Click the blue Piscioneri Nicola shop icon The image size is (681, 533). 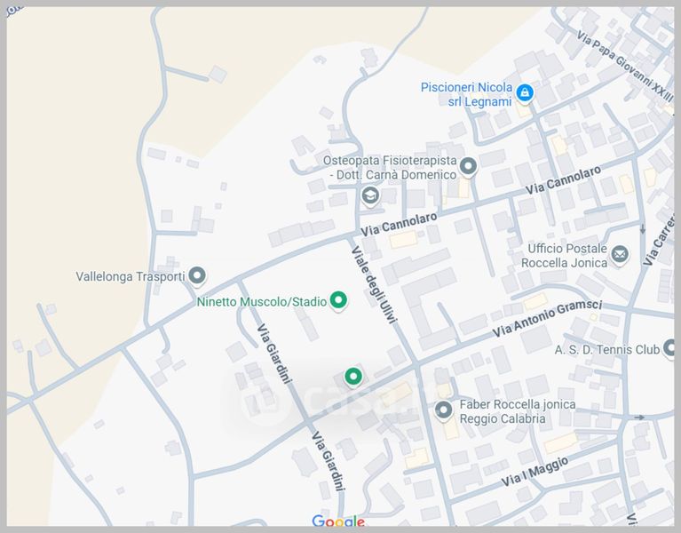click(525, 92)
